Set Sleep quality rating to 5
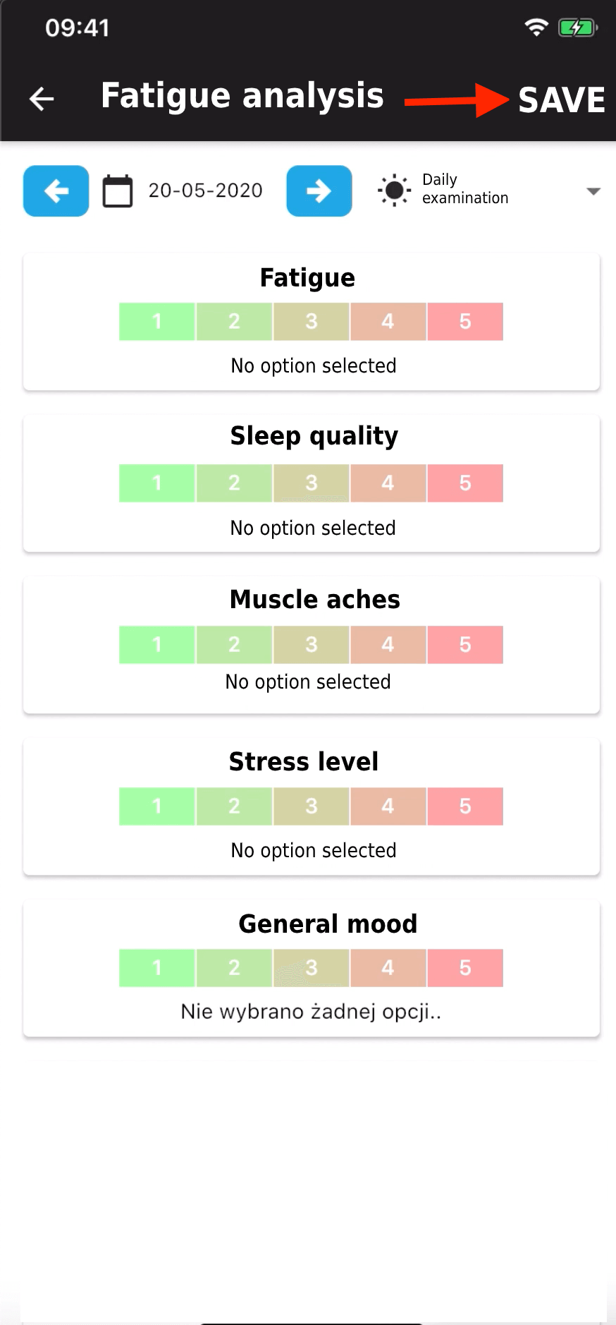 click(x=465, y=483)
